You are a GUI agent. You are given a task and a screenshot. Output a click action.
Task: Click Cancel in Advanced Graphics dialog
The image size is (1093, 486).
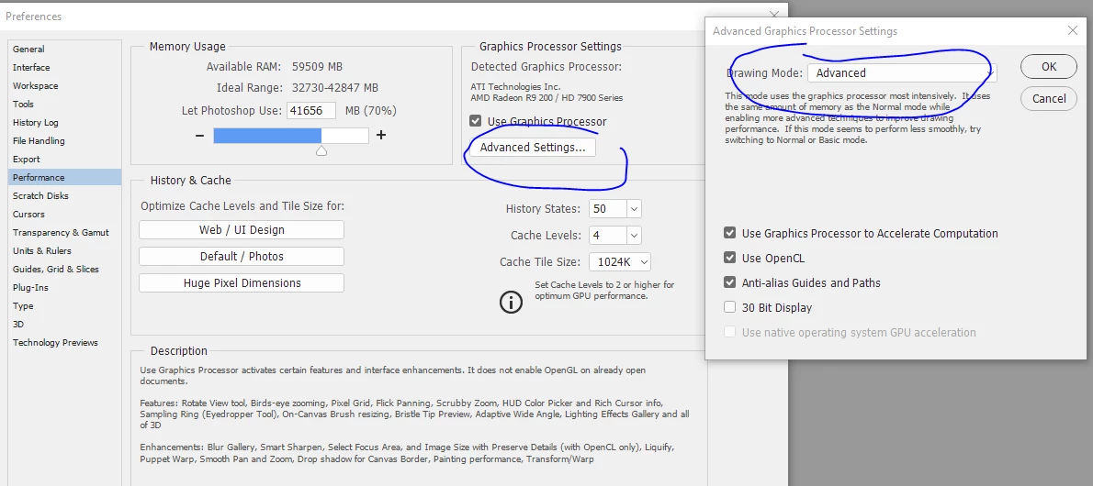coord(1049,99)
